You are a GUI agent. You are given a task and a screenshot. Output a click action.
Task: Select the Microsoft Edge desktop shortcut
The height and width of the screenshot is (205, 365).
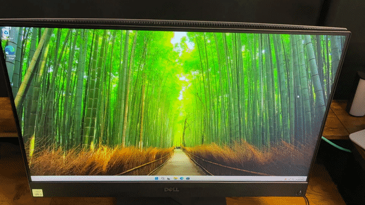pyautogui.click(x=10, y=53)
